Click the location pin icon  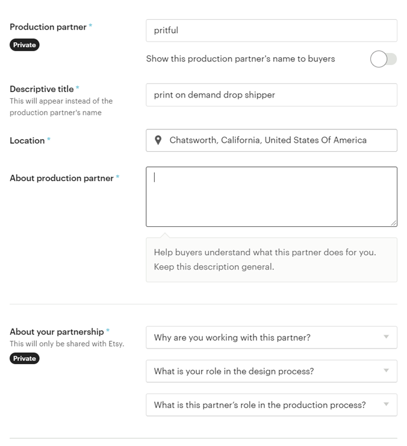158,140
